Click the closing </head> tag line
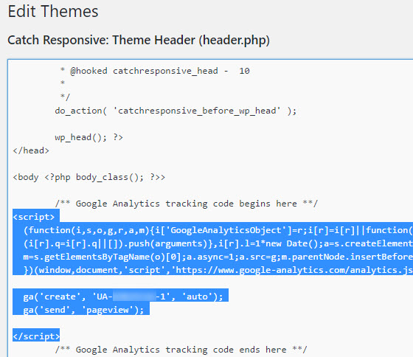Image resolution: width=413 pixels, height=357 pixels. pos(31,150)
